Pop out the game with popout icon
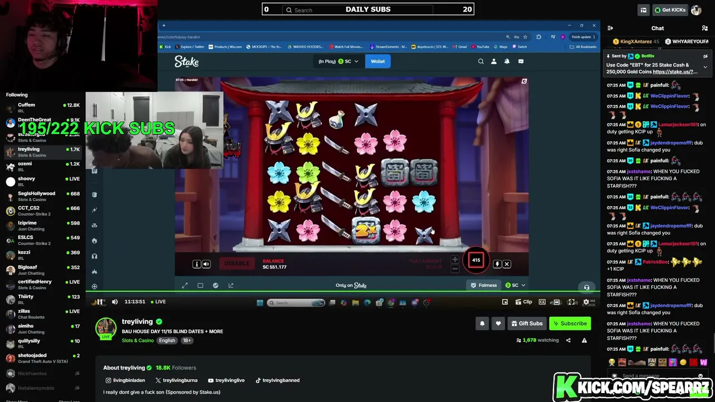The width and height of the screenshot is (715, 402). 231,285
